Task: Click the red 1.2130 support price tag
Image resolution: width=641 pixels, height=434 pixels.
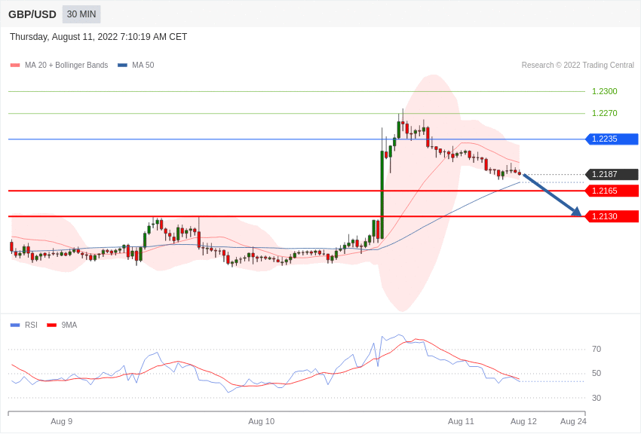Action: pos(612,216)
